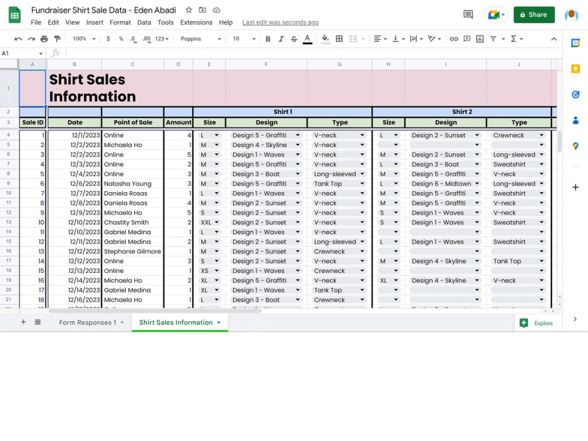Open the font size dropdown
This screenshot has height=441, width=588.
[244, 39]
